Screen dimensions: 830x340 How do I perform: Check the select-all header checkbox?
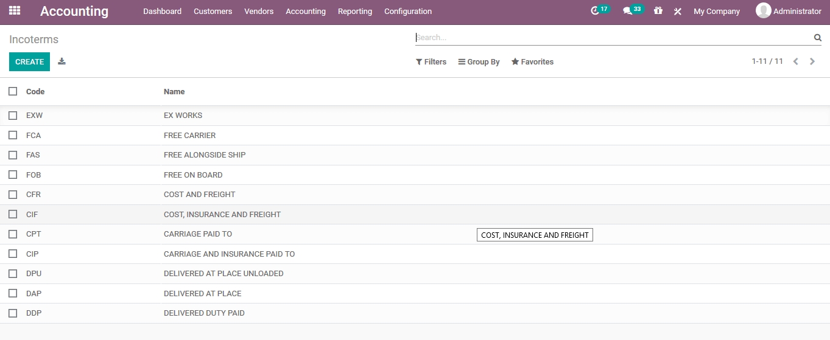[13, 91]
